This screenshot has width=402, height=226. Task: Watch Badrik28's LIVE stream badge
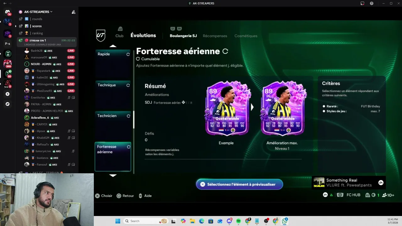click(71, 51)
